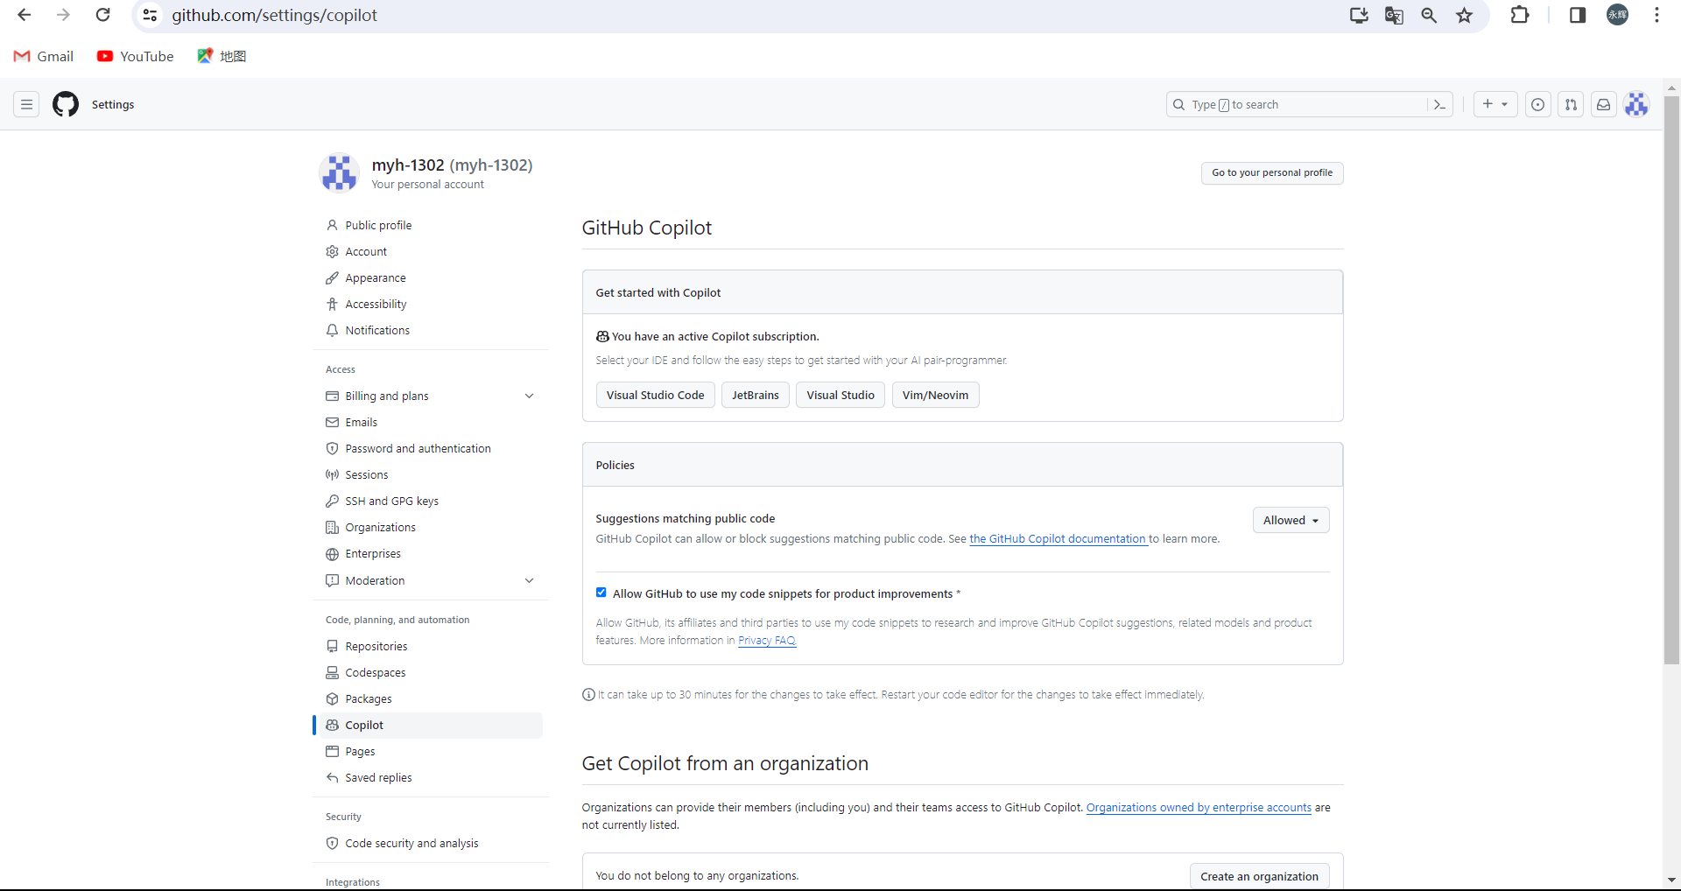Screen dimensions: 1681x891
Task: Choose JetBrains setup button
Action: 755,395
